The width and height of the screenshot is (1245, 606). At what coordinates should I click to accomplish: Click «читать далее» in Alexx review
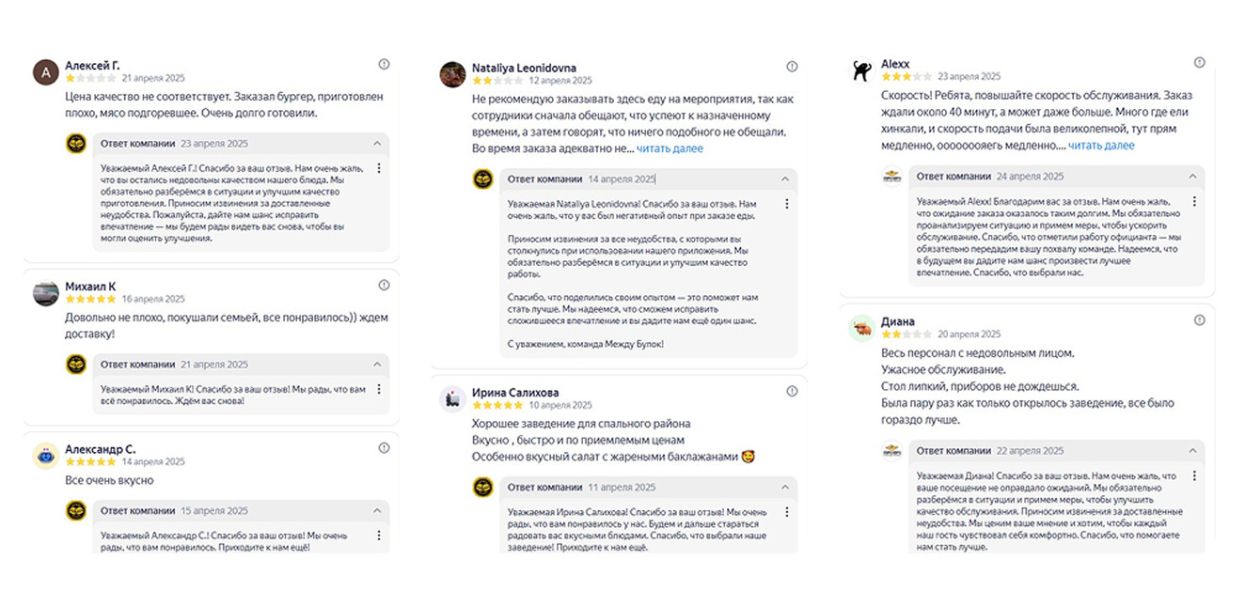1101,146
